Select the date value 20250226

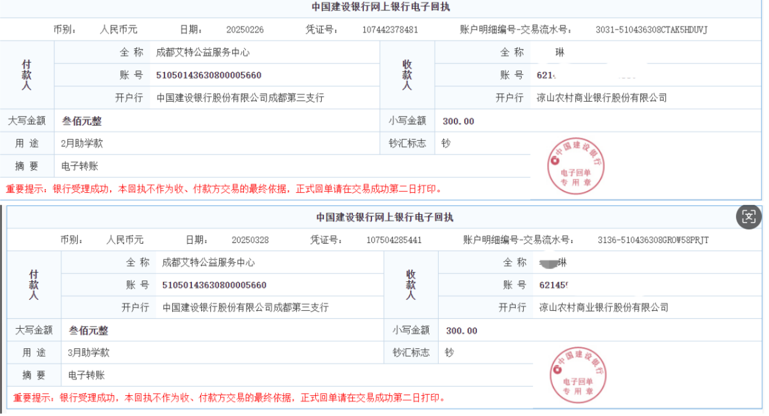click(245, 30)
